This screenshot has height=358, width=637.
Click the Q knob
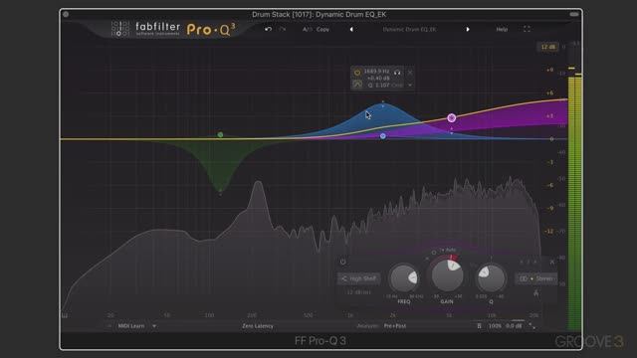tap(491, 278)
